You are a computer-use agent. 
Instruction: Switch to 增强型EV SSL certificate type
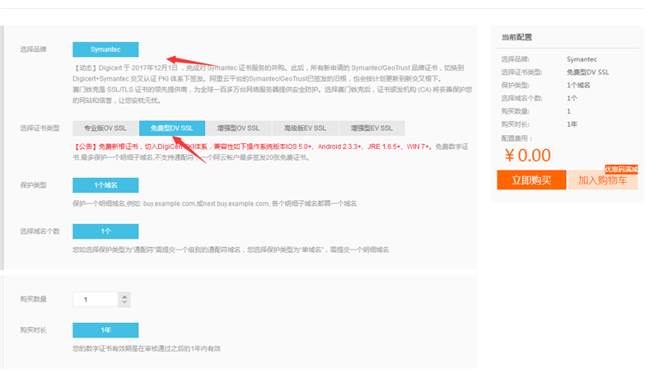372,128
